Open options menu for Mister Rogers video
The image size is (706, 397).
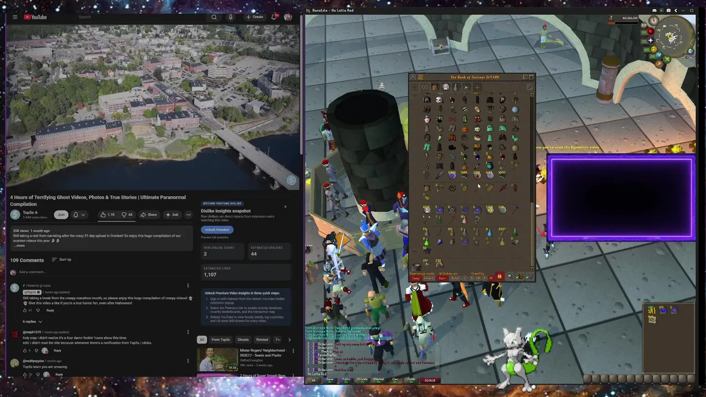coord(293,351)
